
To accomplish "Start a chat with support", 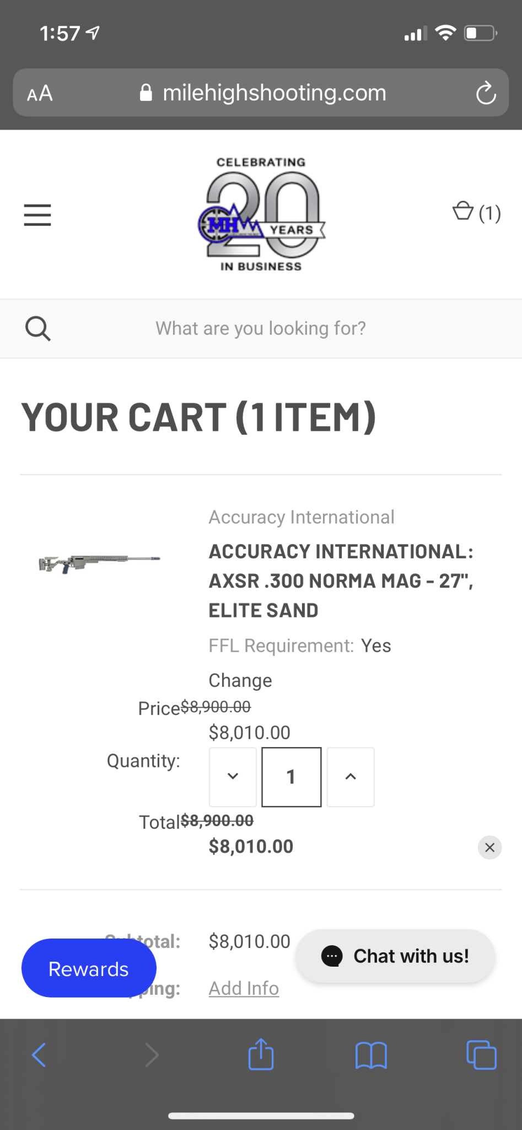I will pos(395,956).
